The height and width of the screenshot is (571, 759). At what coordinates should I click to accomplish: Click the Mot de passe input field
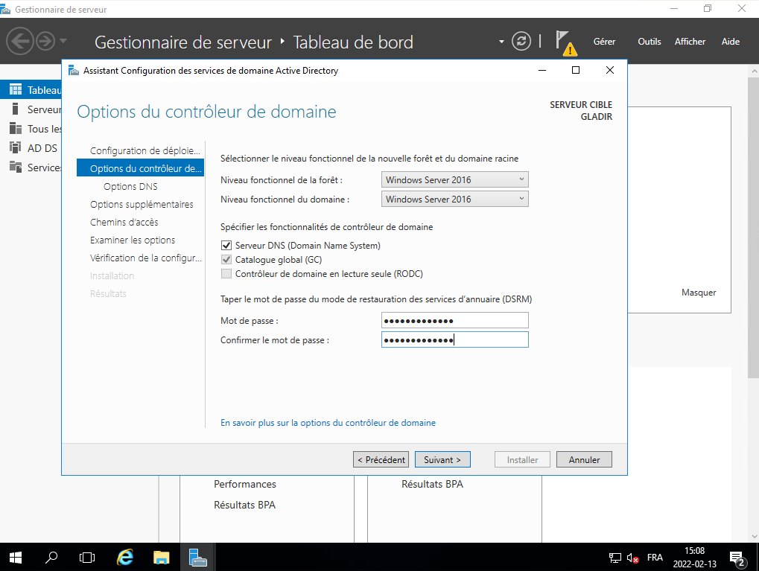pos(454,321)
